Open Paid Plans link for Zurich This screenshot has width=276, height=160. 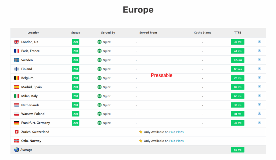[x=176, y=132]
